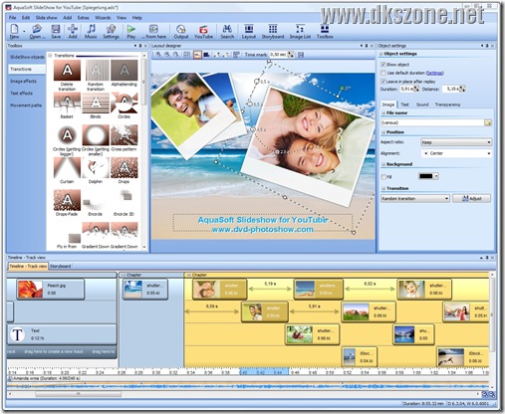Open the fill color dropdown arrow
The height and width of the screenshot is (414, 505).
click(x=436, y=176)
